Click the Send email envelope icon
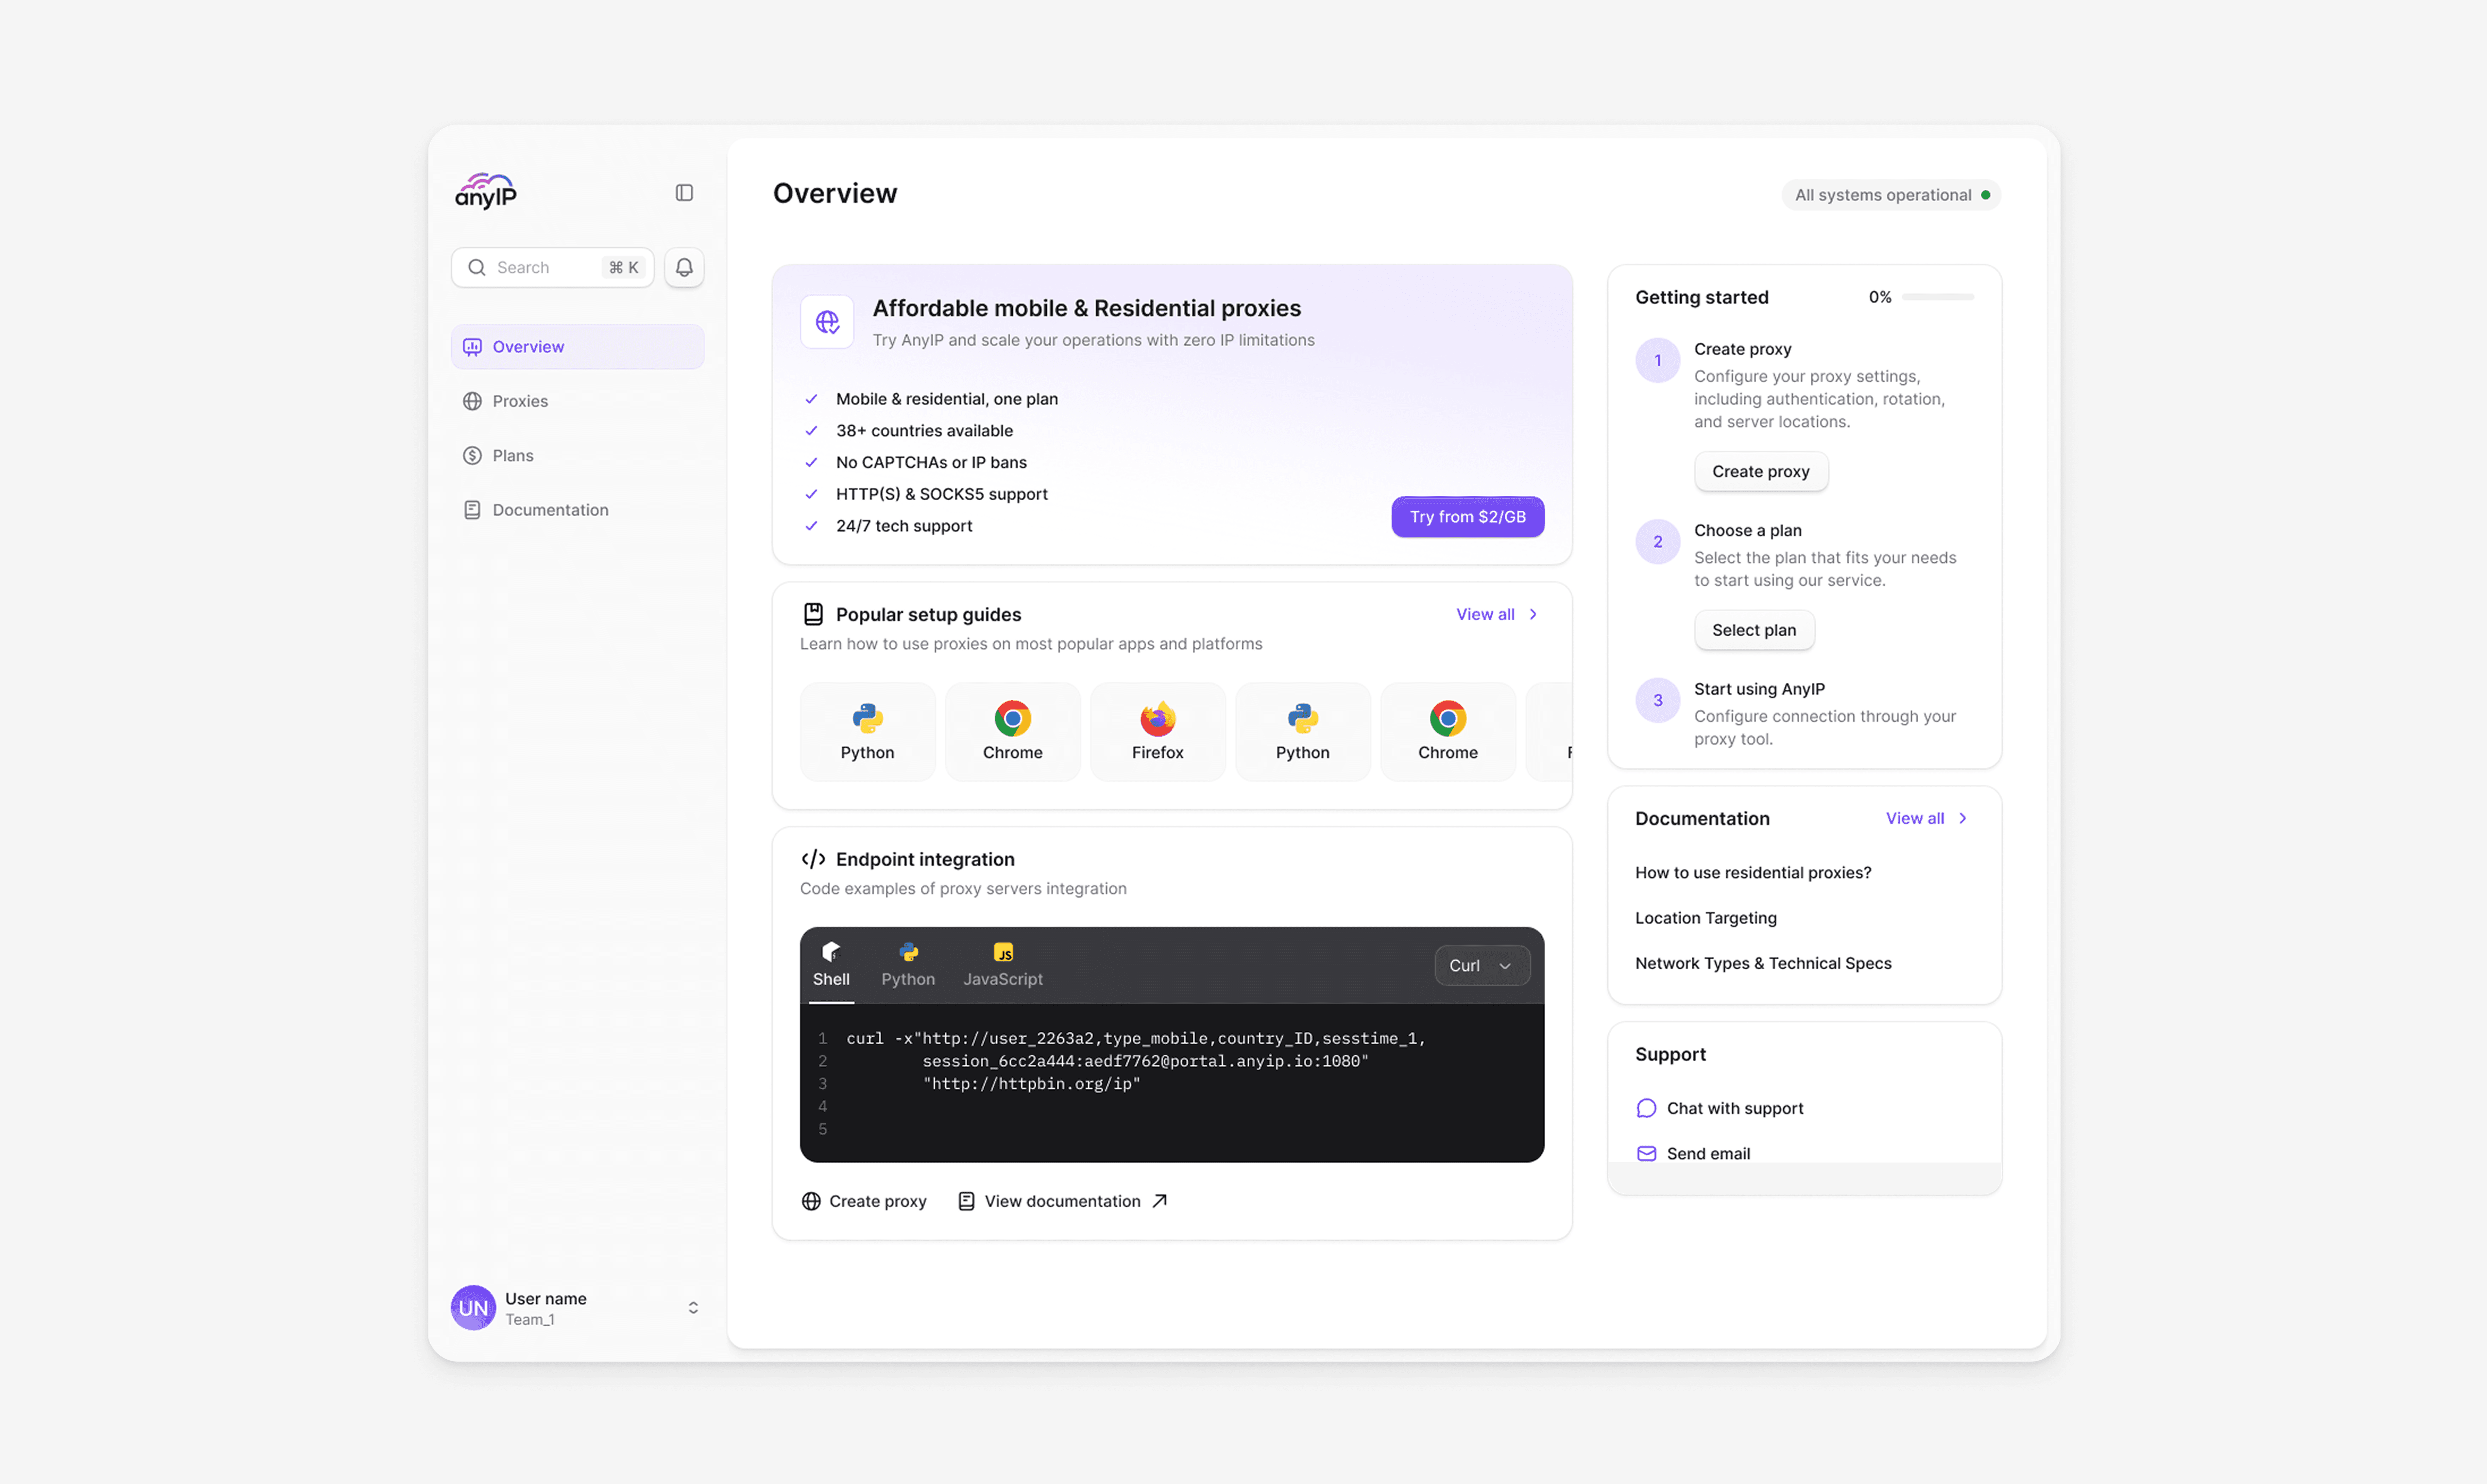Viewport: 2487px width, 1484px height. (x=1646, y=1153)
